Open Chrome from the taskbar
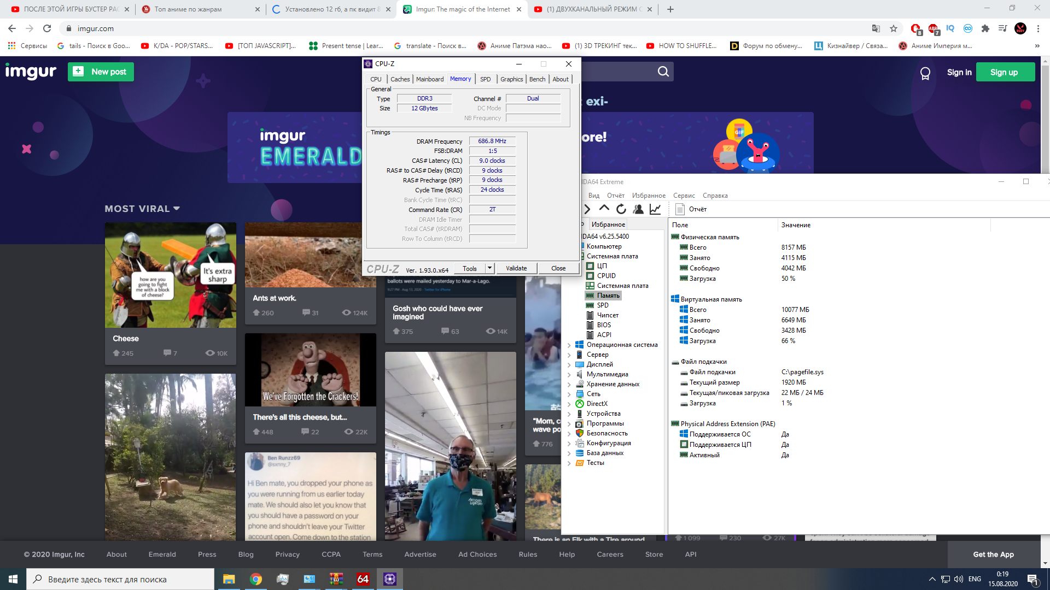The height and width of the screenshot is (590, 1050). 255,579
